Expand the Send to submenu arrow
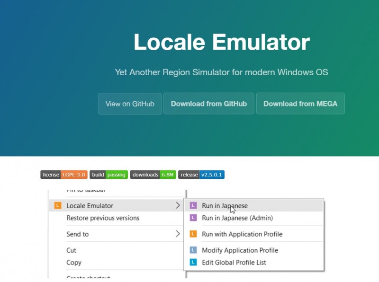This screenshot has width=379, height=282. point(178,234)
